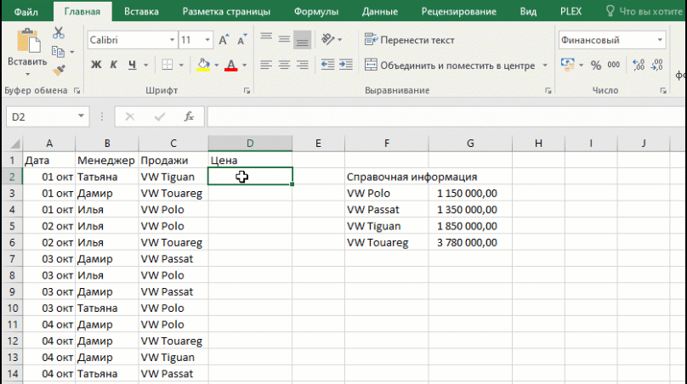The image size is (687, 384).
Task: Open font color dropdown arrow
Action: tap(245, 65)
